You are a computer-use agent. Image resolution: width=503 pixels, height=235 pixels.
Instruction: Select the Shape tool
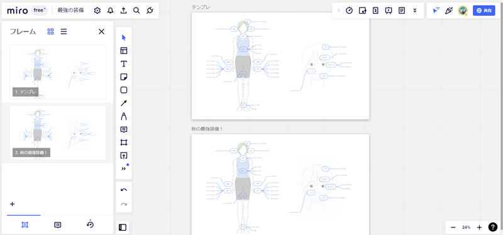[x=124, y=90]
